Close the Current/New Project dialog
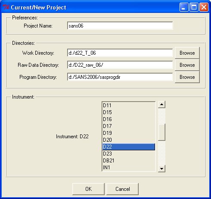This screenshot has width=211, height=199. tap(204, 7)
